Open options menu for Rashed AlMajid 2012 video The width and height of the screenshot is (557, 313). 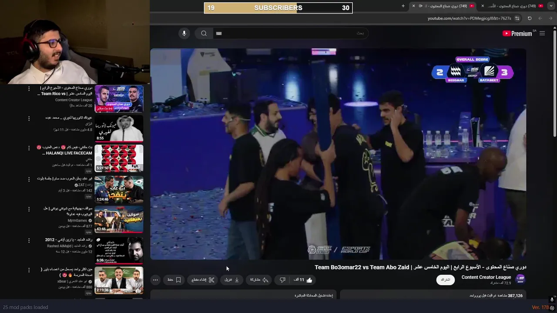(x=29, y=240)
